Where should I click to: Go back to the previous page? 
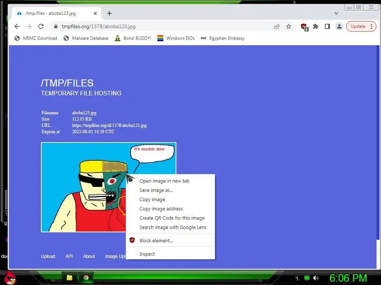17,26
